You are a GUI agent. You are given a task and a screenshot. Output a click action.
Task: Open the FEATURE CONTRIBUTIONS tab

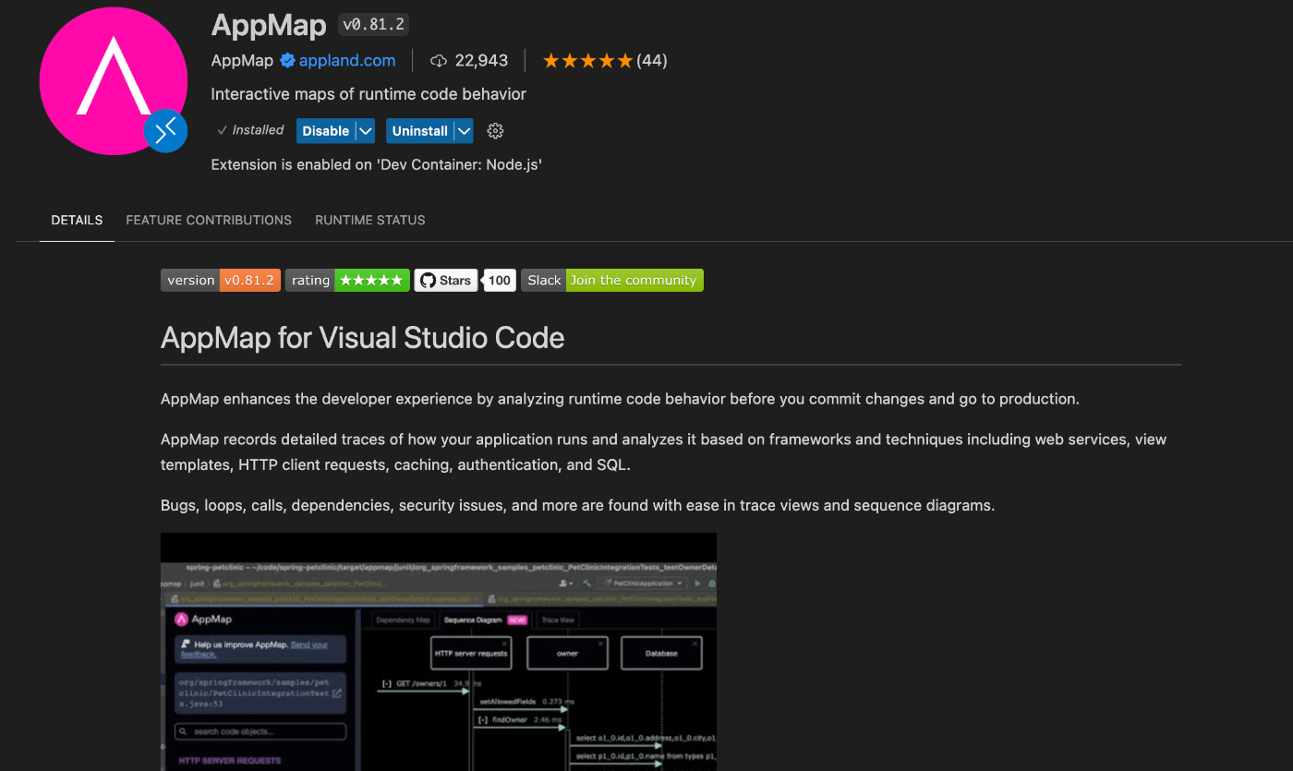click(x=209, y=220)
